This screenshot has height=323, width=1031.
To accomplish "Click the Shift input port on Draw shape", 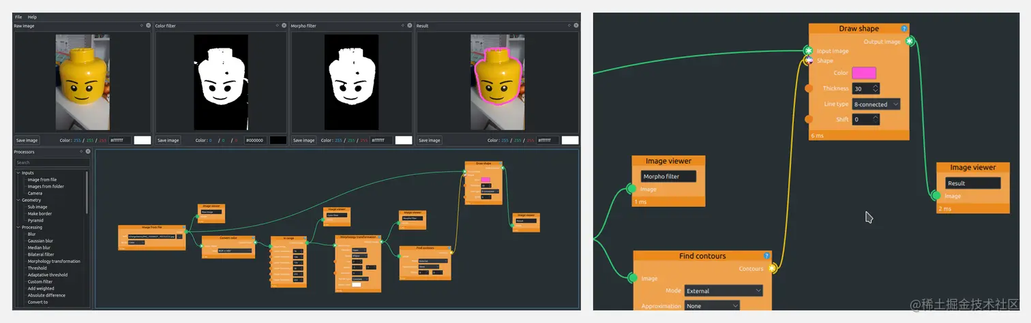I will 809,119.
